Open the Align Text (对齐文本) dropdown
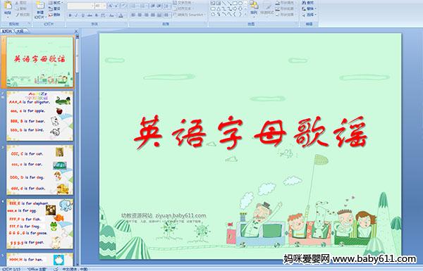 (183, 8)
